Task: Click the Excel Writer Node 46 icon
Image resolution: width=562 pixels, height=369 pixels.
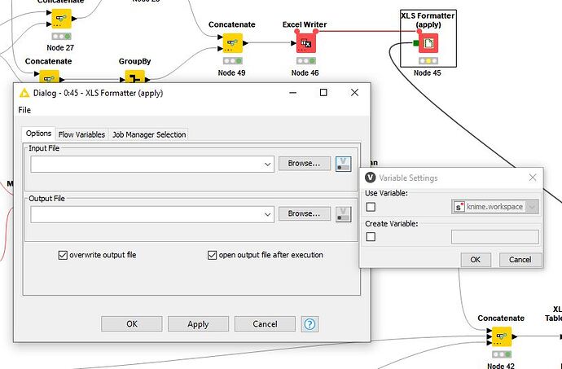Action: point(305,43)
